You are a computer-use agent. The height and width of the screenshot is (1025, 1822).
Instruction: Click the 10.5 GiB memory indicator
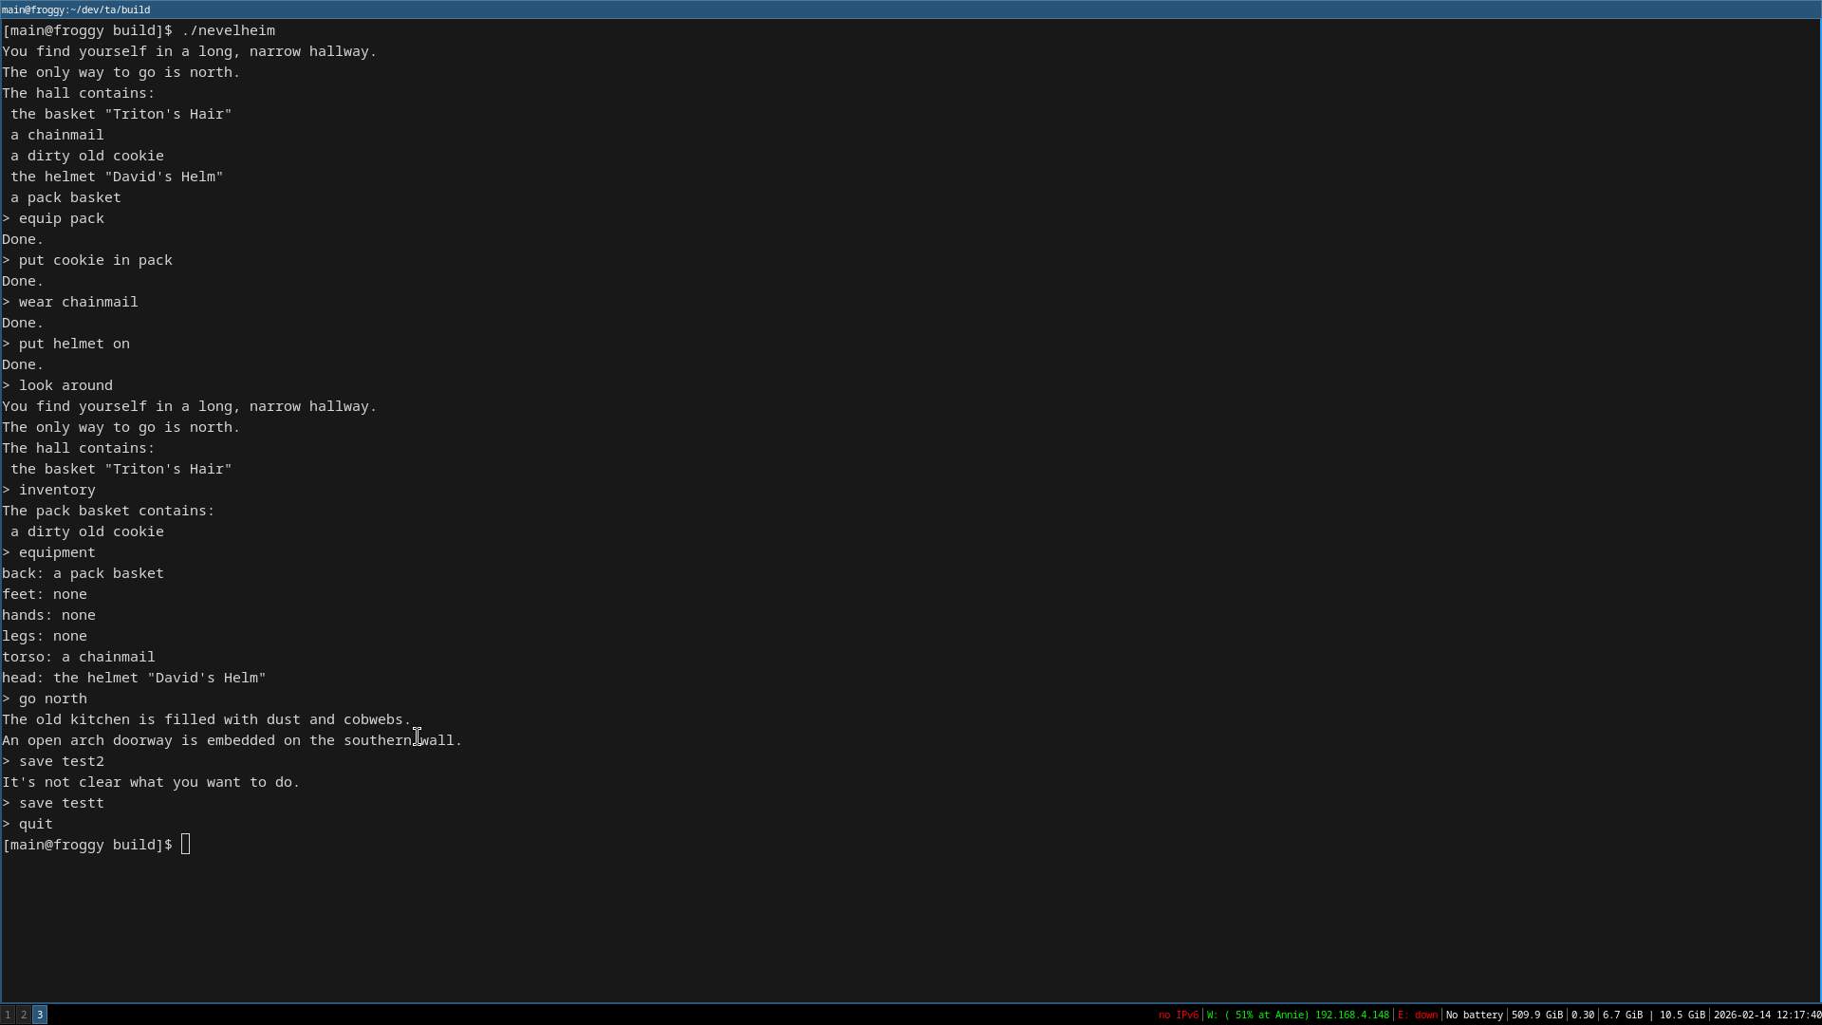tap(1682, 1015)
